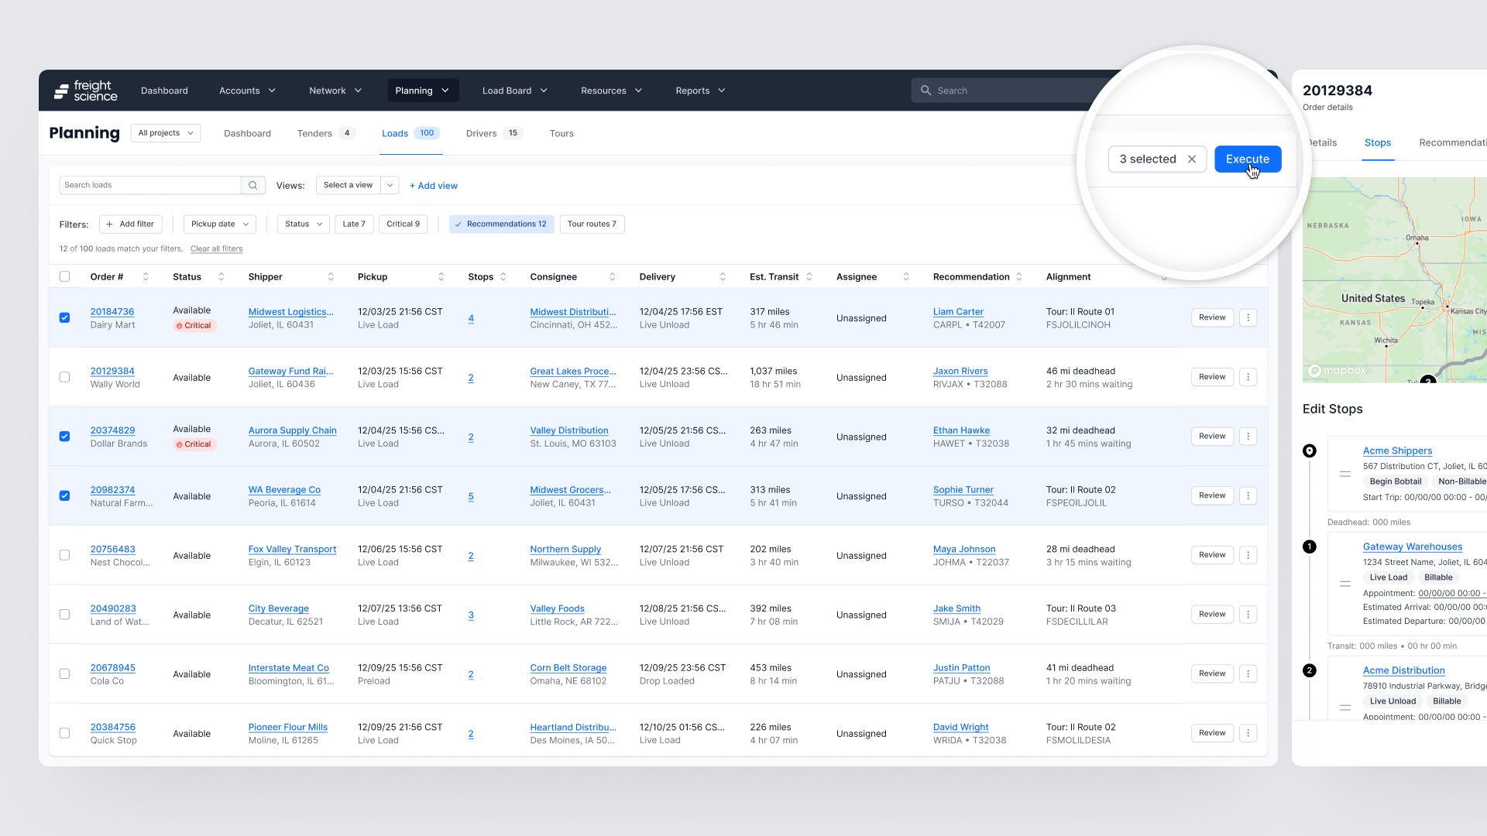
Task: Expand the Pickup date filter dropdown
Action: tap(220, 224)
